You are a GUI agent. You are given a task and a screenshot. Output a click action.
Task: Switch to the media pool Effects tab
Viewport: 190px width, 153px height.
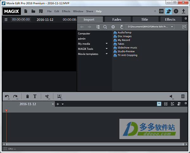[x=171, y=19]
